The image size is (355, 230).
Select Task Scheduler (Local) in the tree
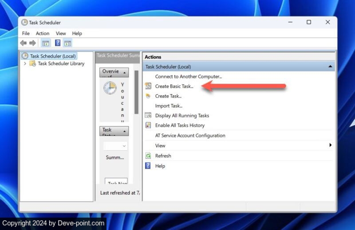pyautogui.click(x=53, y=56)
